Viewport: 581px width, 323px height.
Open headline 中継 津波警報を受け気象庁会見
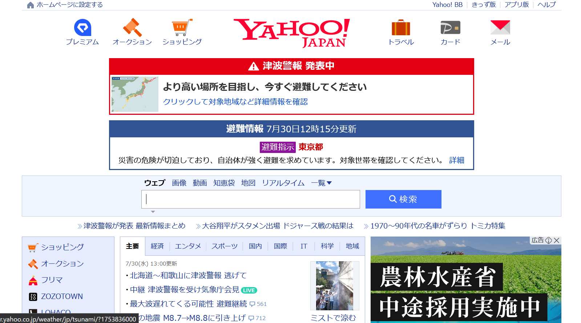pyautogui.click(x=185, y=290)
